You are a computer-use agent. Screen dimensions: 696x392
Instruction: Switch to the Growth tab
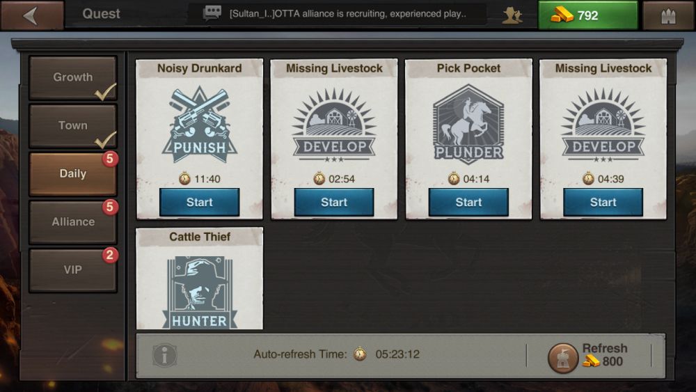click(73, 77)
